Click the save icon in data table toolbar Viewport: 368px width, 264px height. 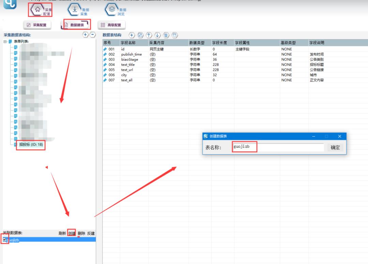coord(174,35)
